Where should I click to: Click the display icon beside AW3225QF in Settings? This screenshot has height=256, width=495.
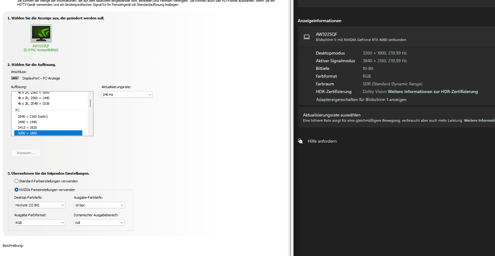(307, 37)
